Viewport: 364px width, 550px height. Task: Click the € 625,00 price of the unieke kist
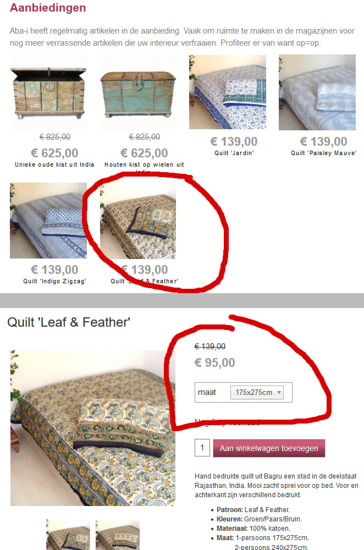[54, 153]
